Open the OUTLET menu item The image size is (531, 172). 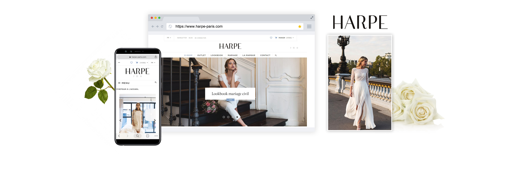202,55
